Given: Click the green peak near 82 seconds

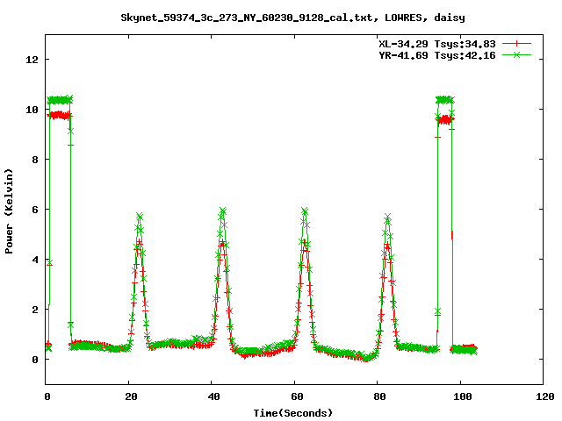Looking at the screenshot, I should coord(387,217).
